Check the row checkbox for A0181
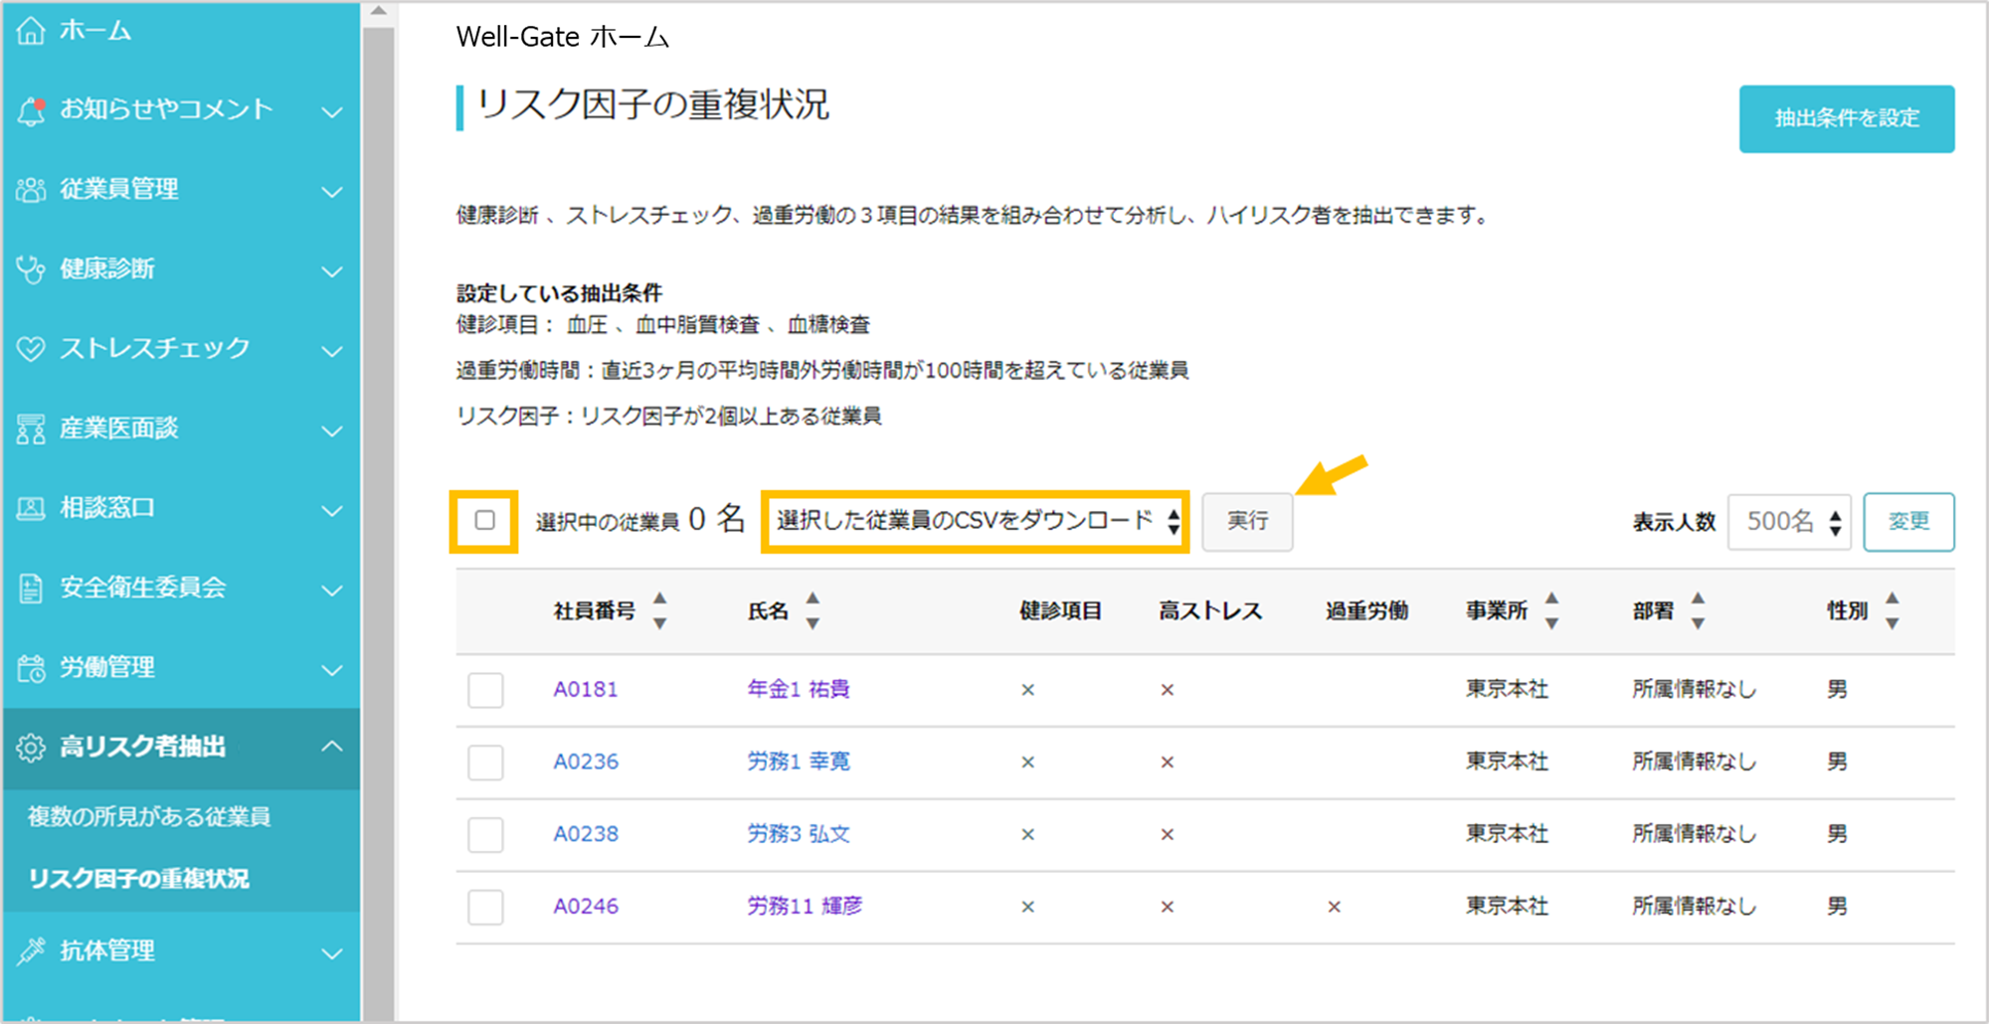 485,690
